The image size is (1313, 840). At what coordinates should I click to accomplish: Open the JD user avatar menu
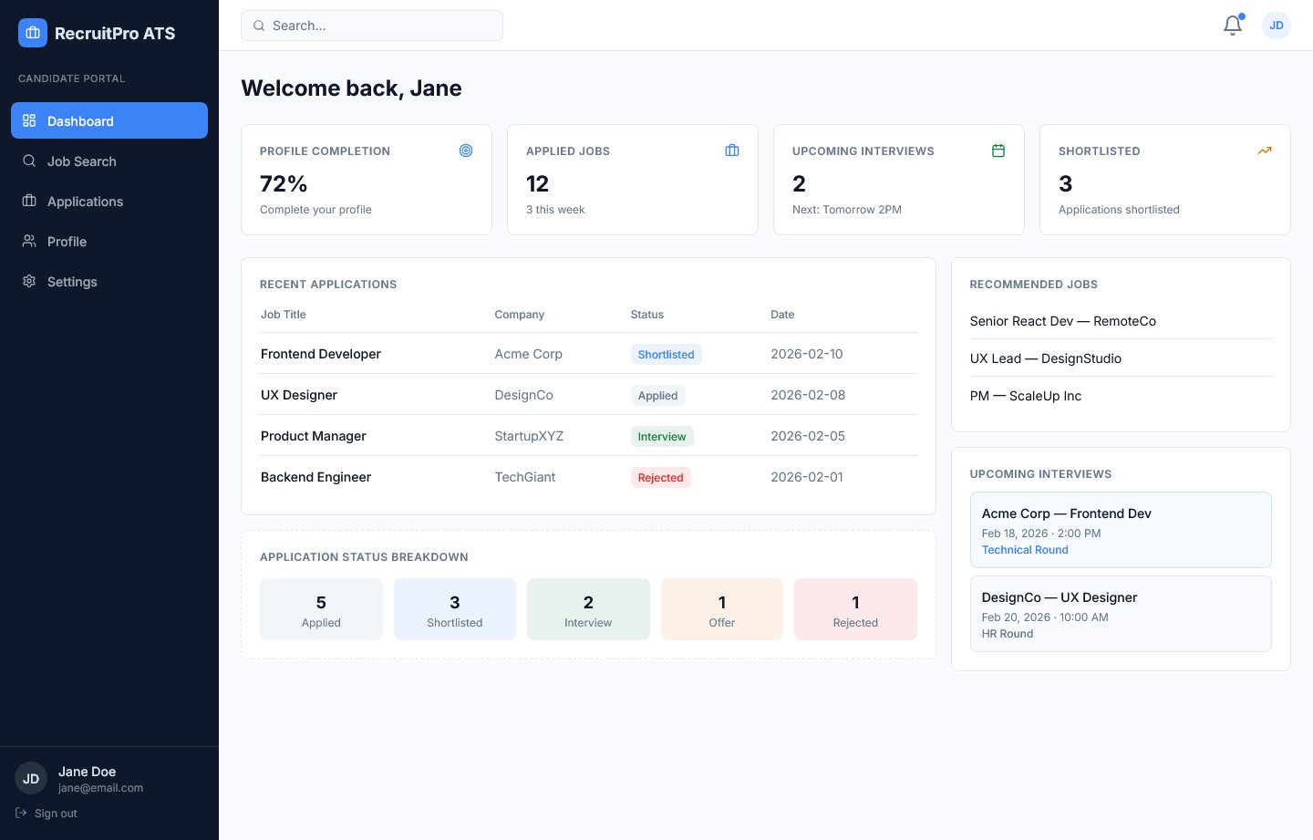(x=1276, y=26)
